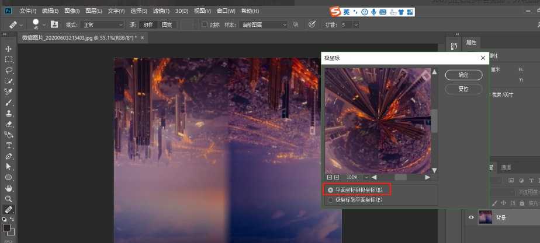Open the brush preset picker arrow
This screenshot has width=540, height=243.
coord(43,24)
